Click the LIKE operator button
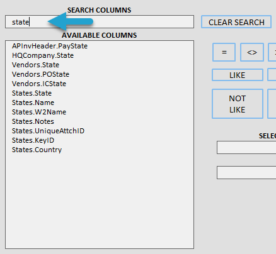Image resolution: width=276 pixels, height=254 pixels. pyautogui.click(x=238, y=75)
